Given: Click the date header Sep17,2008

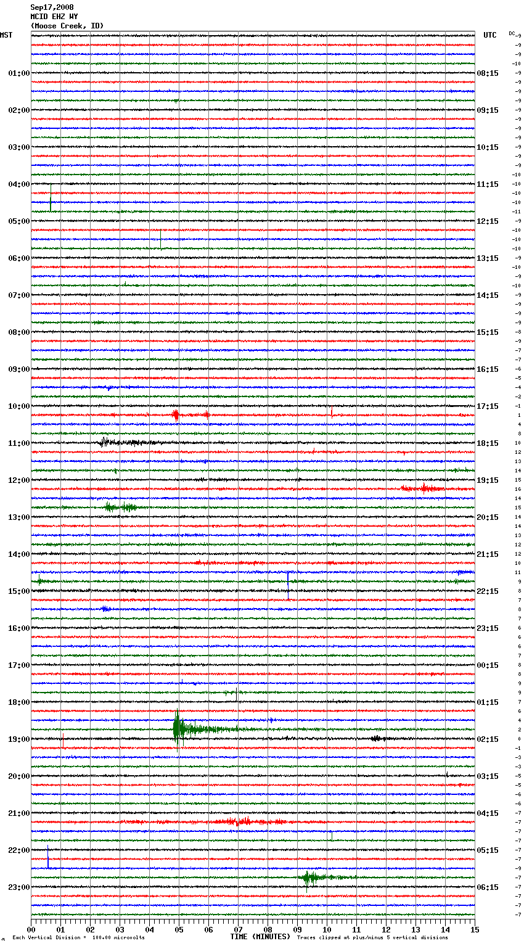Looking at the screenshot, I should 52,7.
